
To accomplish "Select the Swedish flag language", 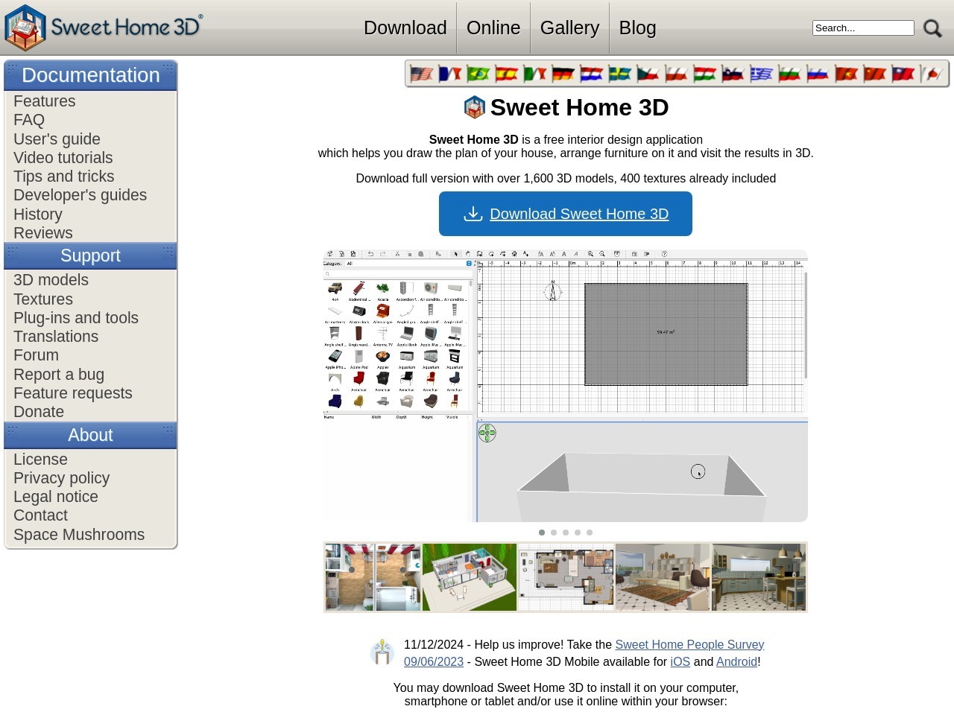I will click(x=620, y=74).
